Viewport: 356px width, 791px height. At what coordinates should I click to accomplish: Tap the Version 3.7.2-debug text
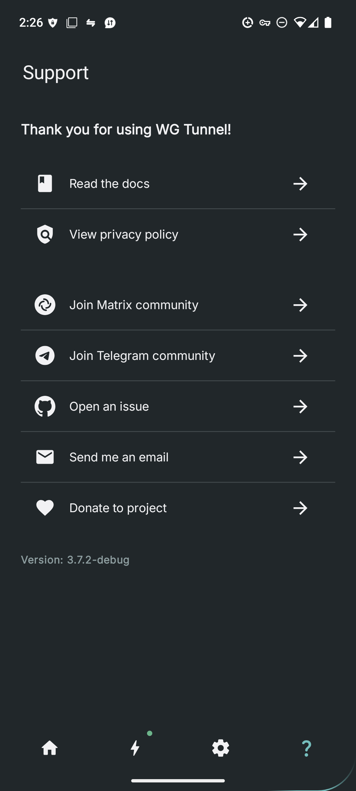coord(75,560)
